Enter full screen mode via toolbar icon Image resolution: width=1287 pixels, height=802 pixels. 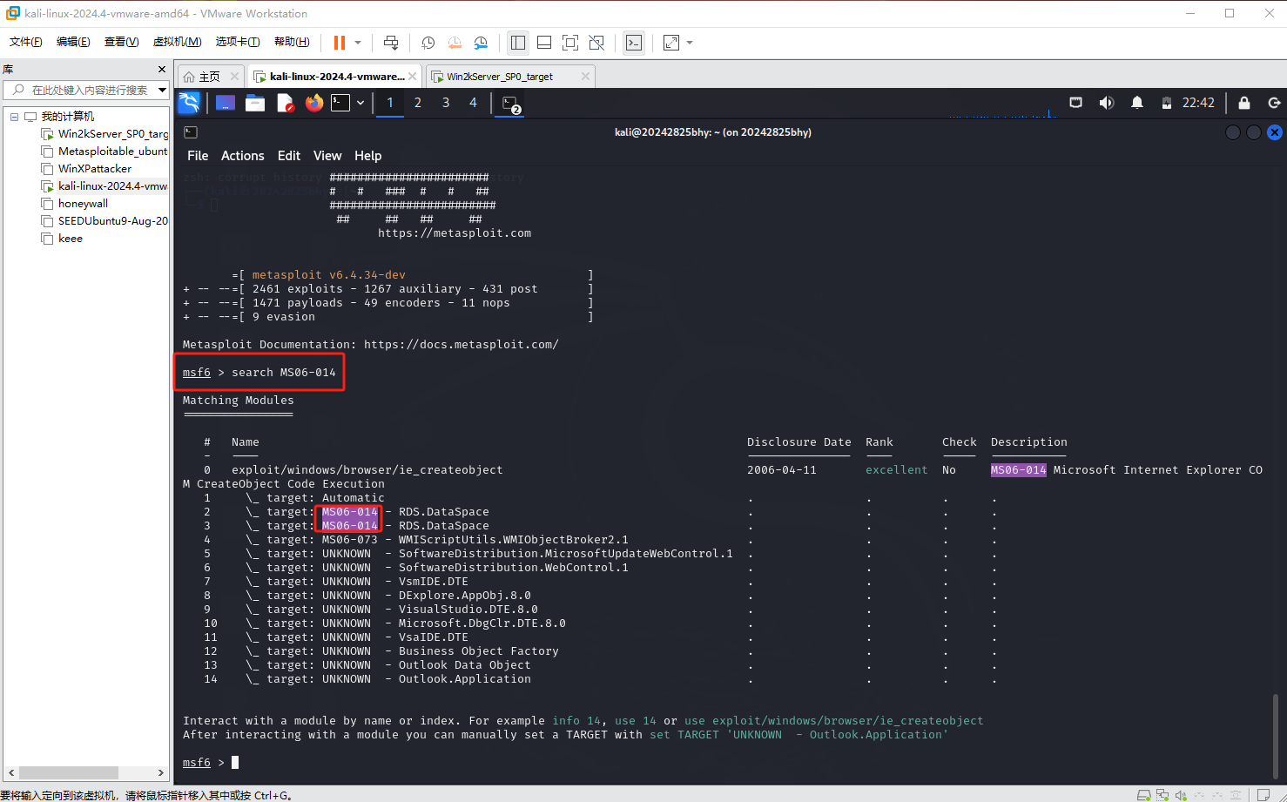coord(570,43)
